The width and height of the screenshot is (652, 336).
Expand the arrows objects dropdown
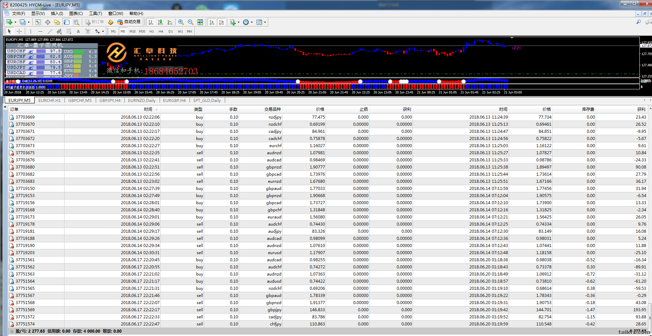click(x=103, y=31)
